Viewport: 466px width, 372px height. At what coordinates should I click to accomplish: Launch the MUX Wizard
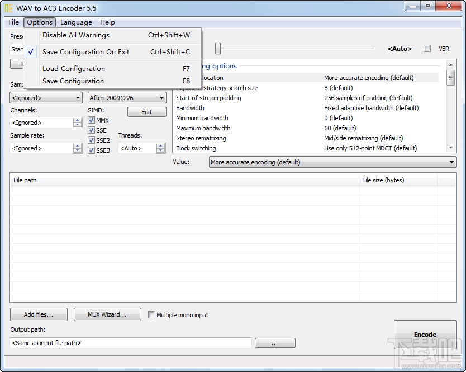[x=107, y=314]
